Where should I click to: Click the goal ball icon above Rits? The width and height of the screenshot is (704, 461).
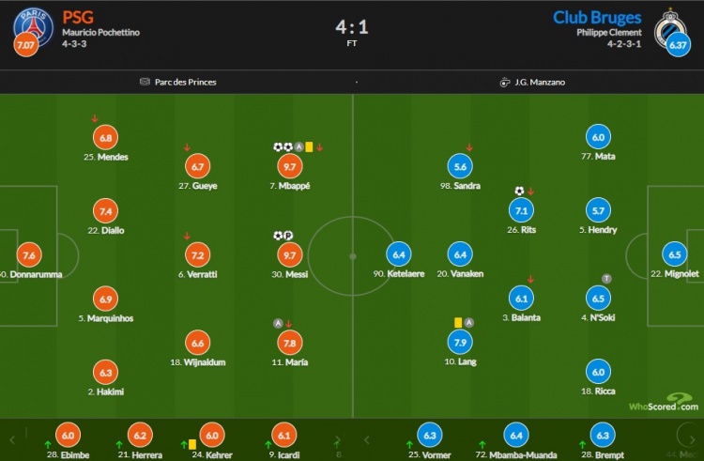pyautogui.click(x=519, y=192)
